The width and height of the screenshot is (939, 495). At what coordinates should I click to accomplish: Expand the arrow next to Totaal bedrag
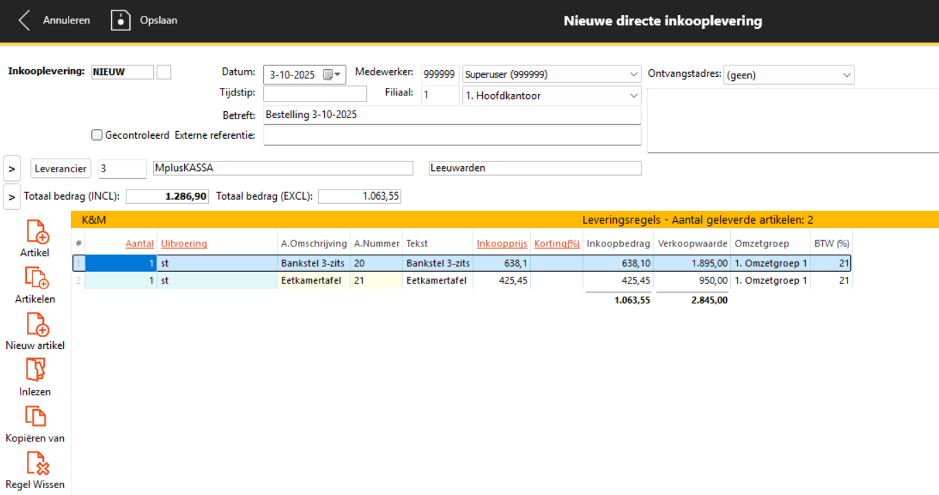[x=12, y=197]
